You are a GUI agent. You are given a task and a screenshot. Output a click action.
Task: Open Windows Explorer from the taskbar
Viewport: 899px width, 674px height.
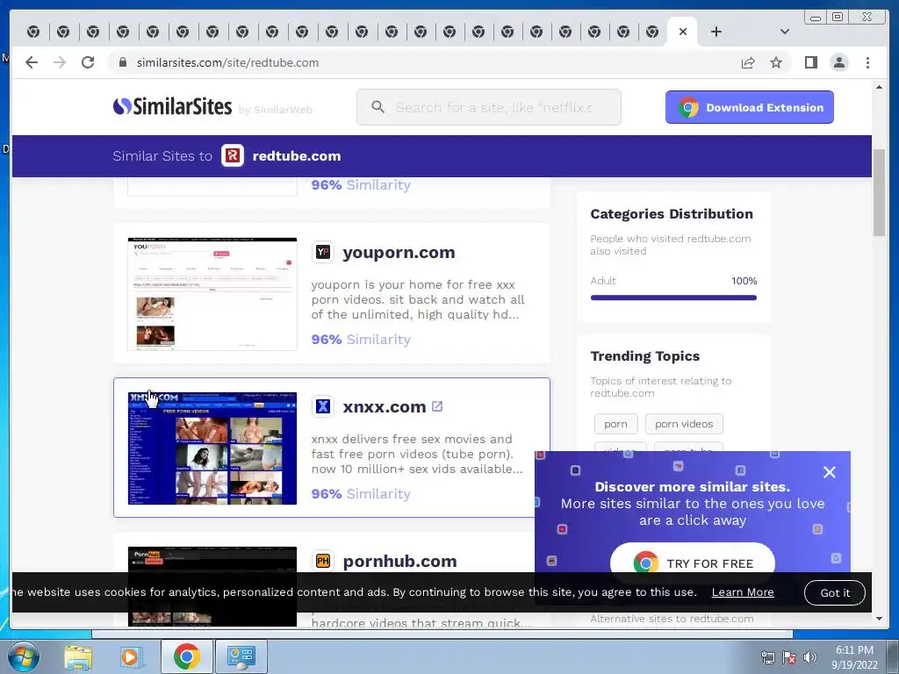(x=78, y=656)
